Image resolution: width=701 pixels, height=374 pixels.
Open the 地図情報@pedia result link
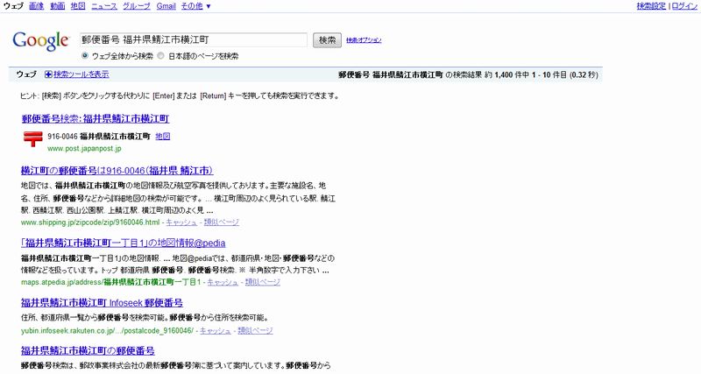coord(123,243)
